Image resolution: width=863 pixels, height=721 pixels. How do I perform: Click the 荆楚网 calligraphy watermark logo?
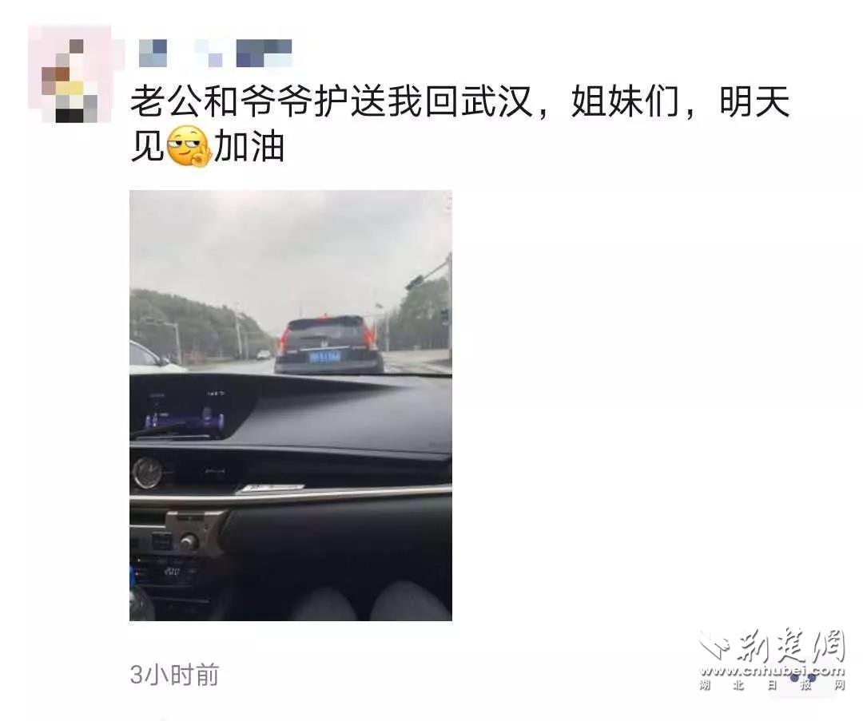(792, 646)
